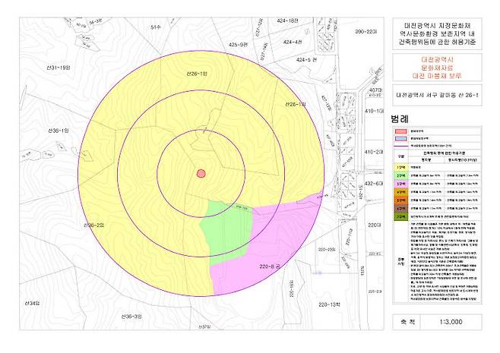Click the 범례 legend heading

pyautogui.click(x=400, y=119)
